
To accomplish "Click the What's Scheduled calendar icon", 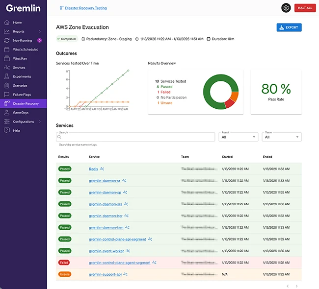I will point(7,49).
